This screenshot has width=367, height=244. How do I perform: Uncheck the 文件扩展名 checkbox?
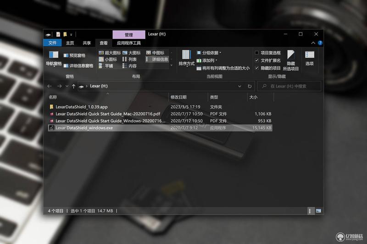tap(257, 60)
